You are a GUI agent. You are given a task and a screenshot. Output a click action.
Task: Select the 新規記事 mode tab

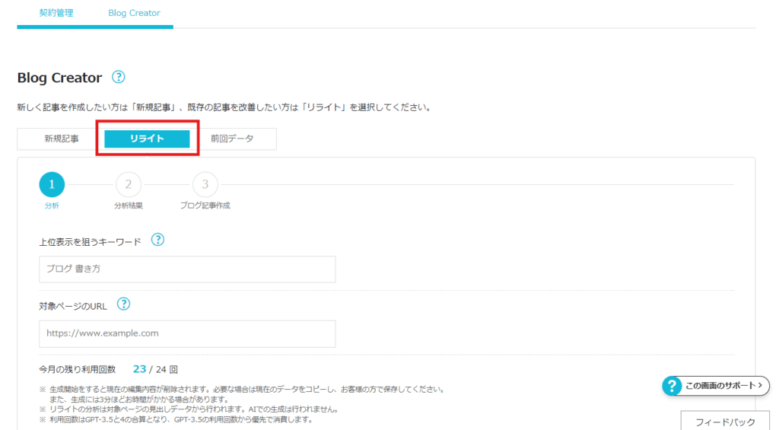[x=61, y=139]
